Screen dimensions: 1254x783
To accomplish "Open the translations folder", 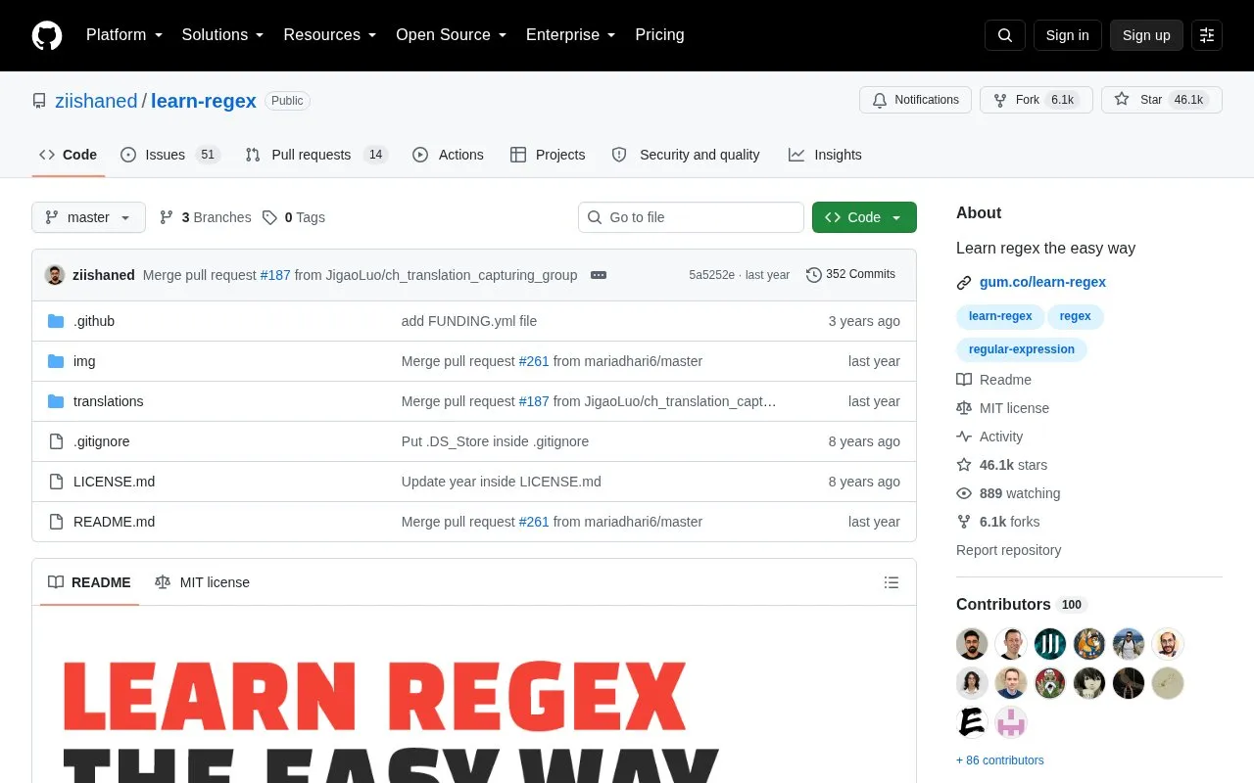I will 109,401.
